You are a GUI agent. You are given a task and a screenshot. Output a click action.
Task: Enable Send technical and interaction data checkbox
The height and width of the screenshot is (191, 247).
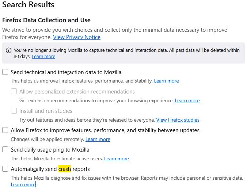(5, 72)
